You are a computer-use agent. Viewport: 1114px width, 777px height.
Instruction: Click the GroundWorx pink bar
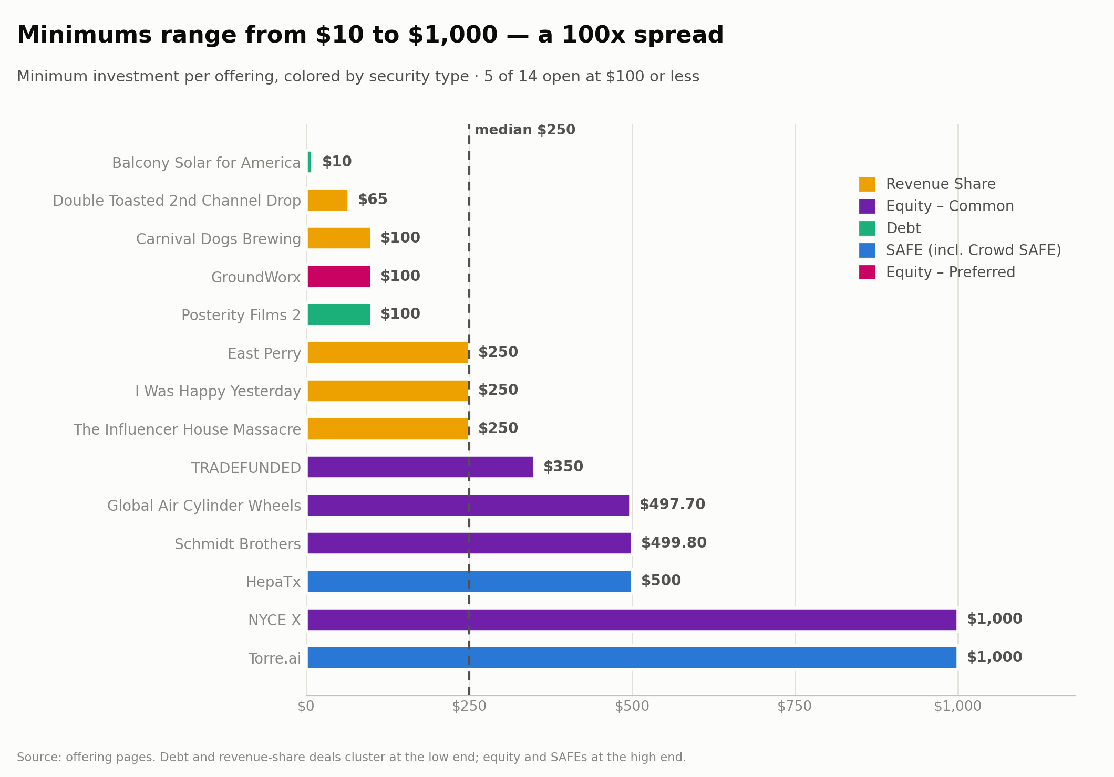click(339, 276)
